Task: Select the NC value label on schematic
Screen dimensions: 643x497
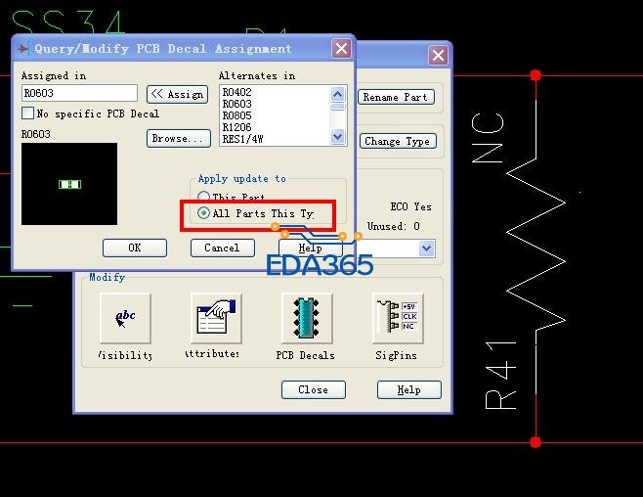Action: [488, 138]
